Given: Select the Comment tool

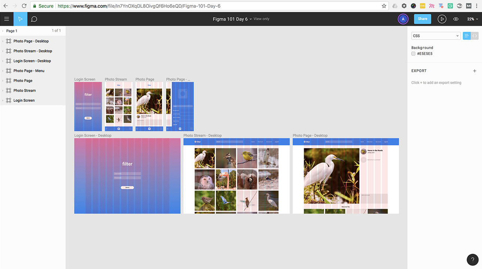Looking at the screenshot, I should pyautogui.click(x=34, y=19).
